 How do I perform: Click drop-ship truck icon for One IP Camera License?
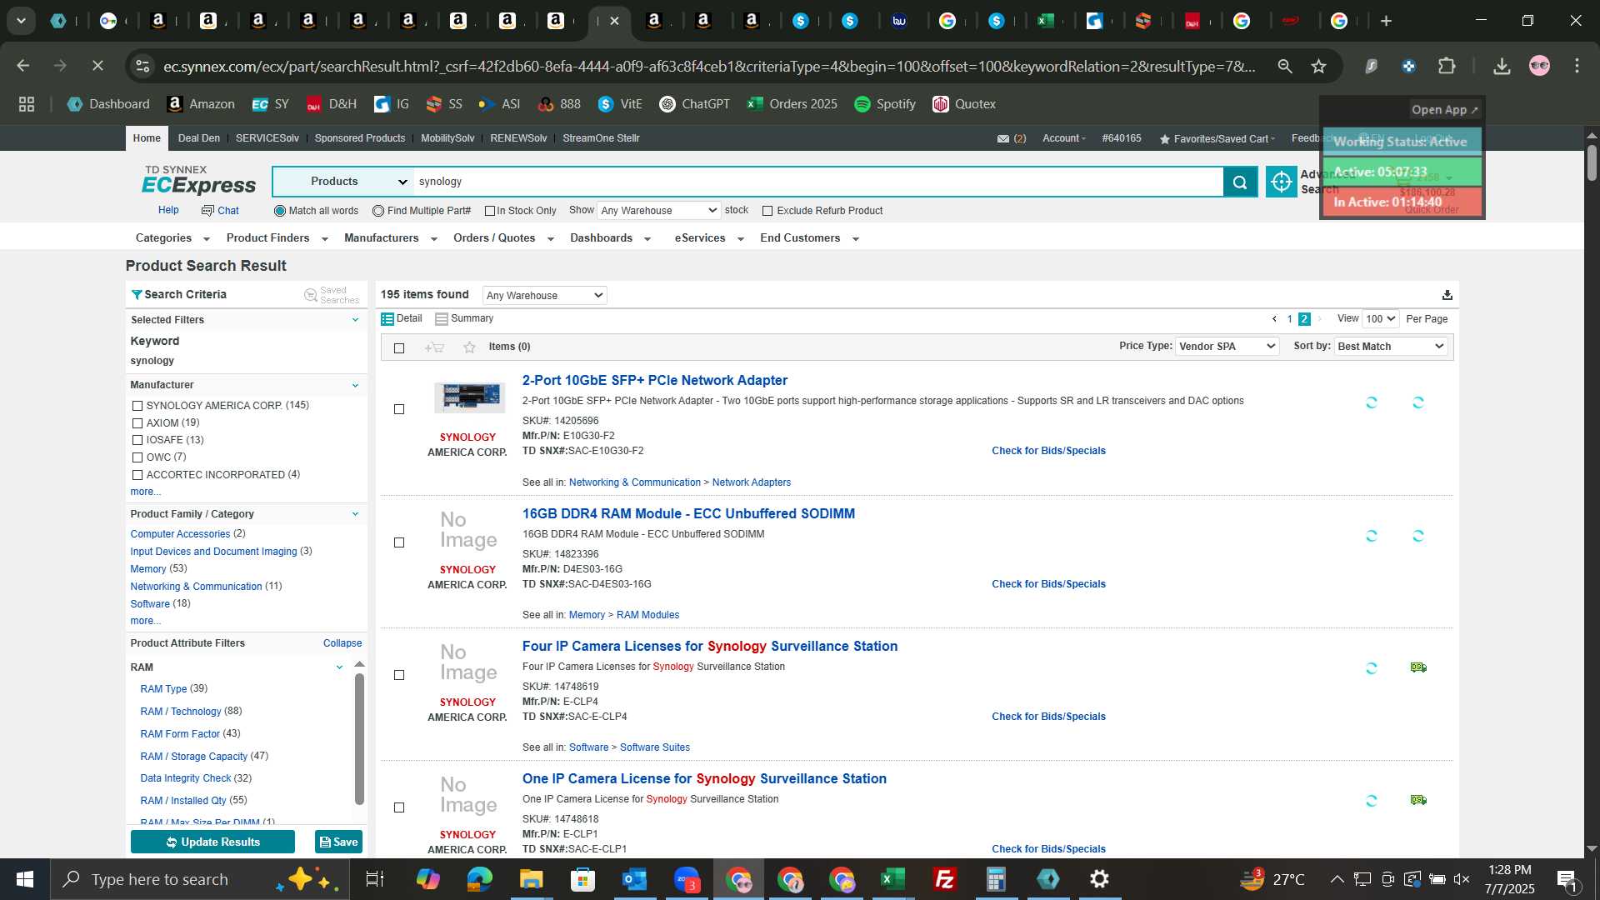coord(1418,800)
